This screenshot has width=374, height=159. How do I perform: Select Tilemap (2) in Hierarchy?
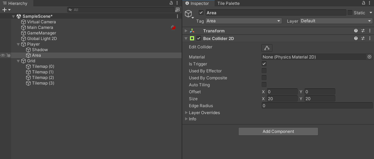point(43,78)
